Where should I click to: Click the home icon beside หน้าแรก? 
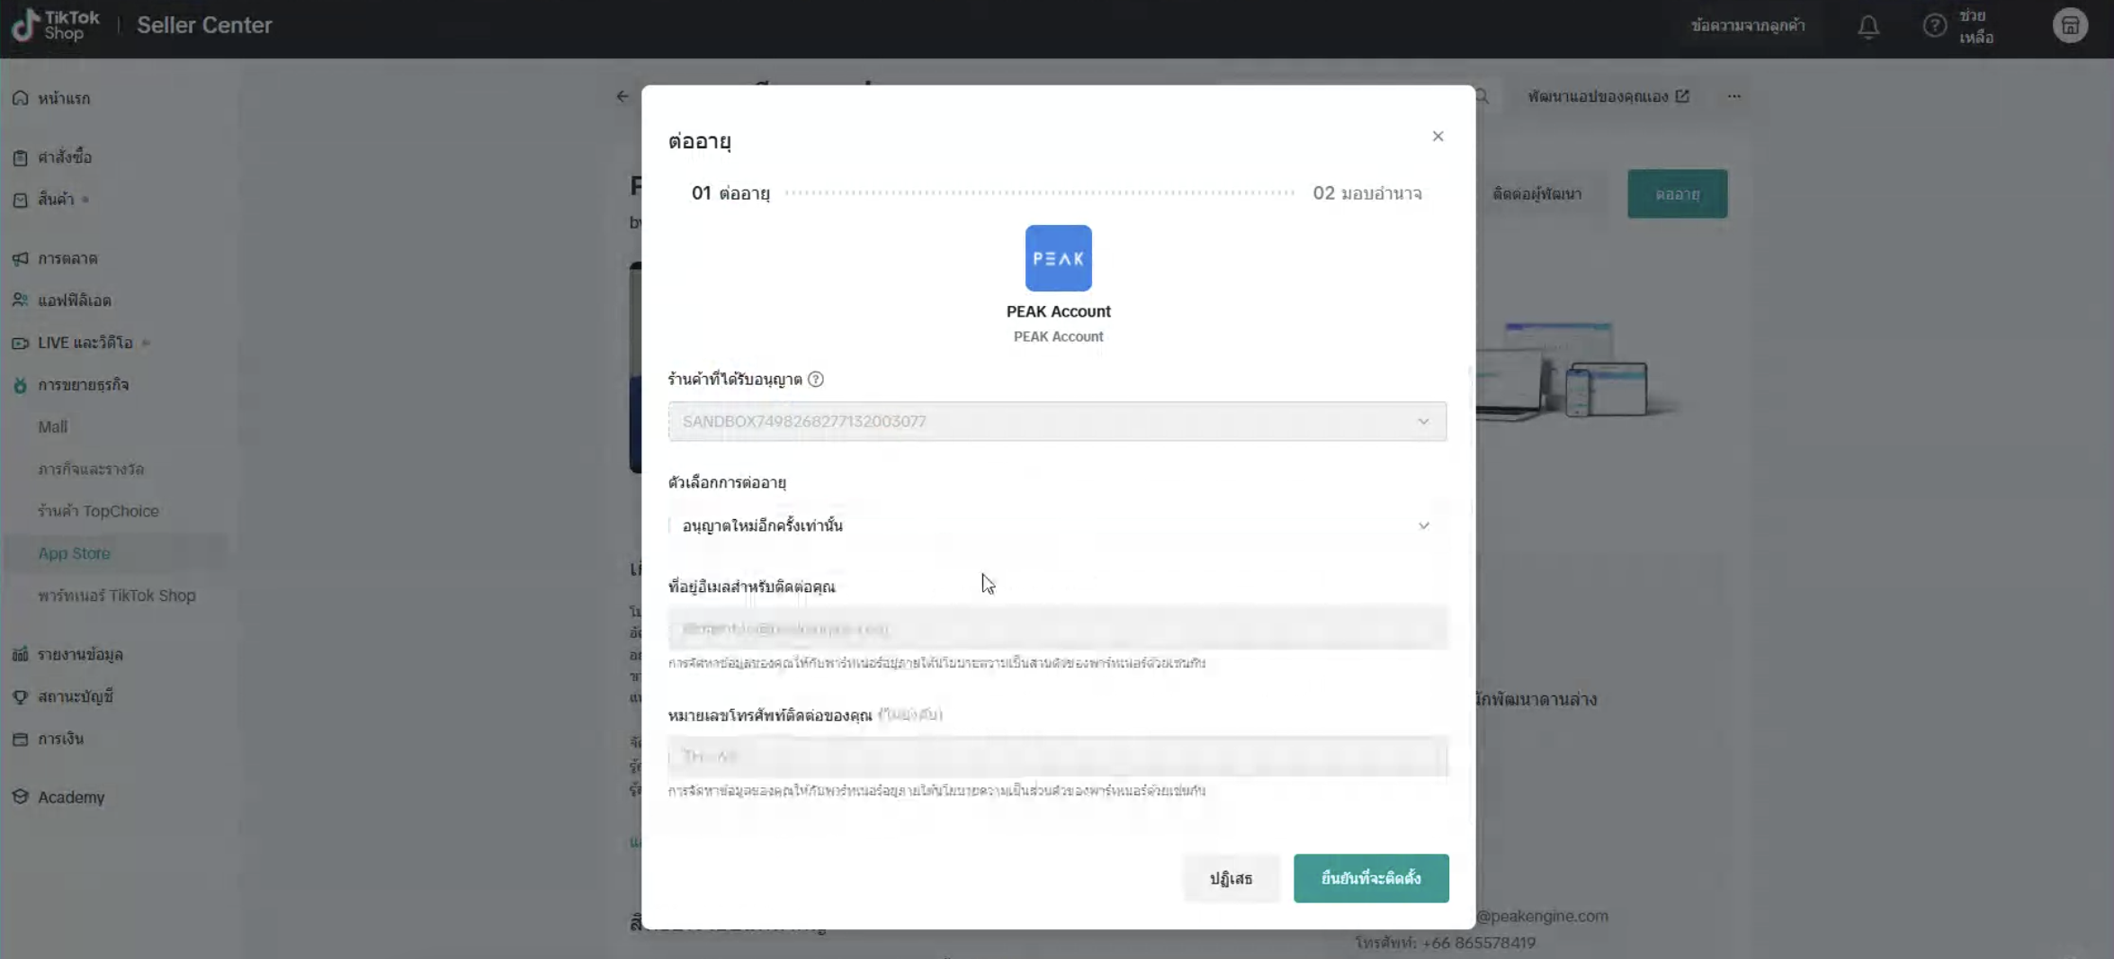[20, 98]
